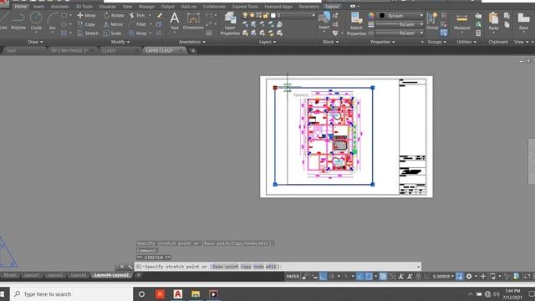Click the Copy tool in Modify
This screenshot has height=301, width=535.
tap(86, 24)
